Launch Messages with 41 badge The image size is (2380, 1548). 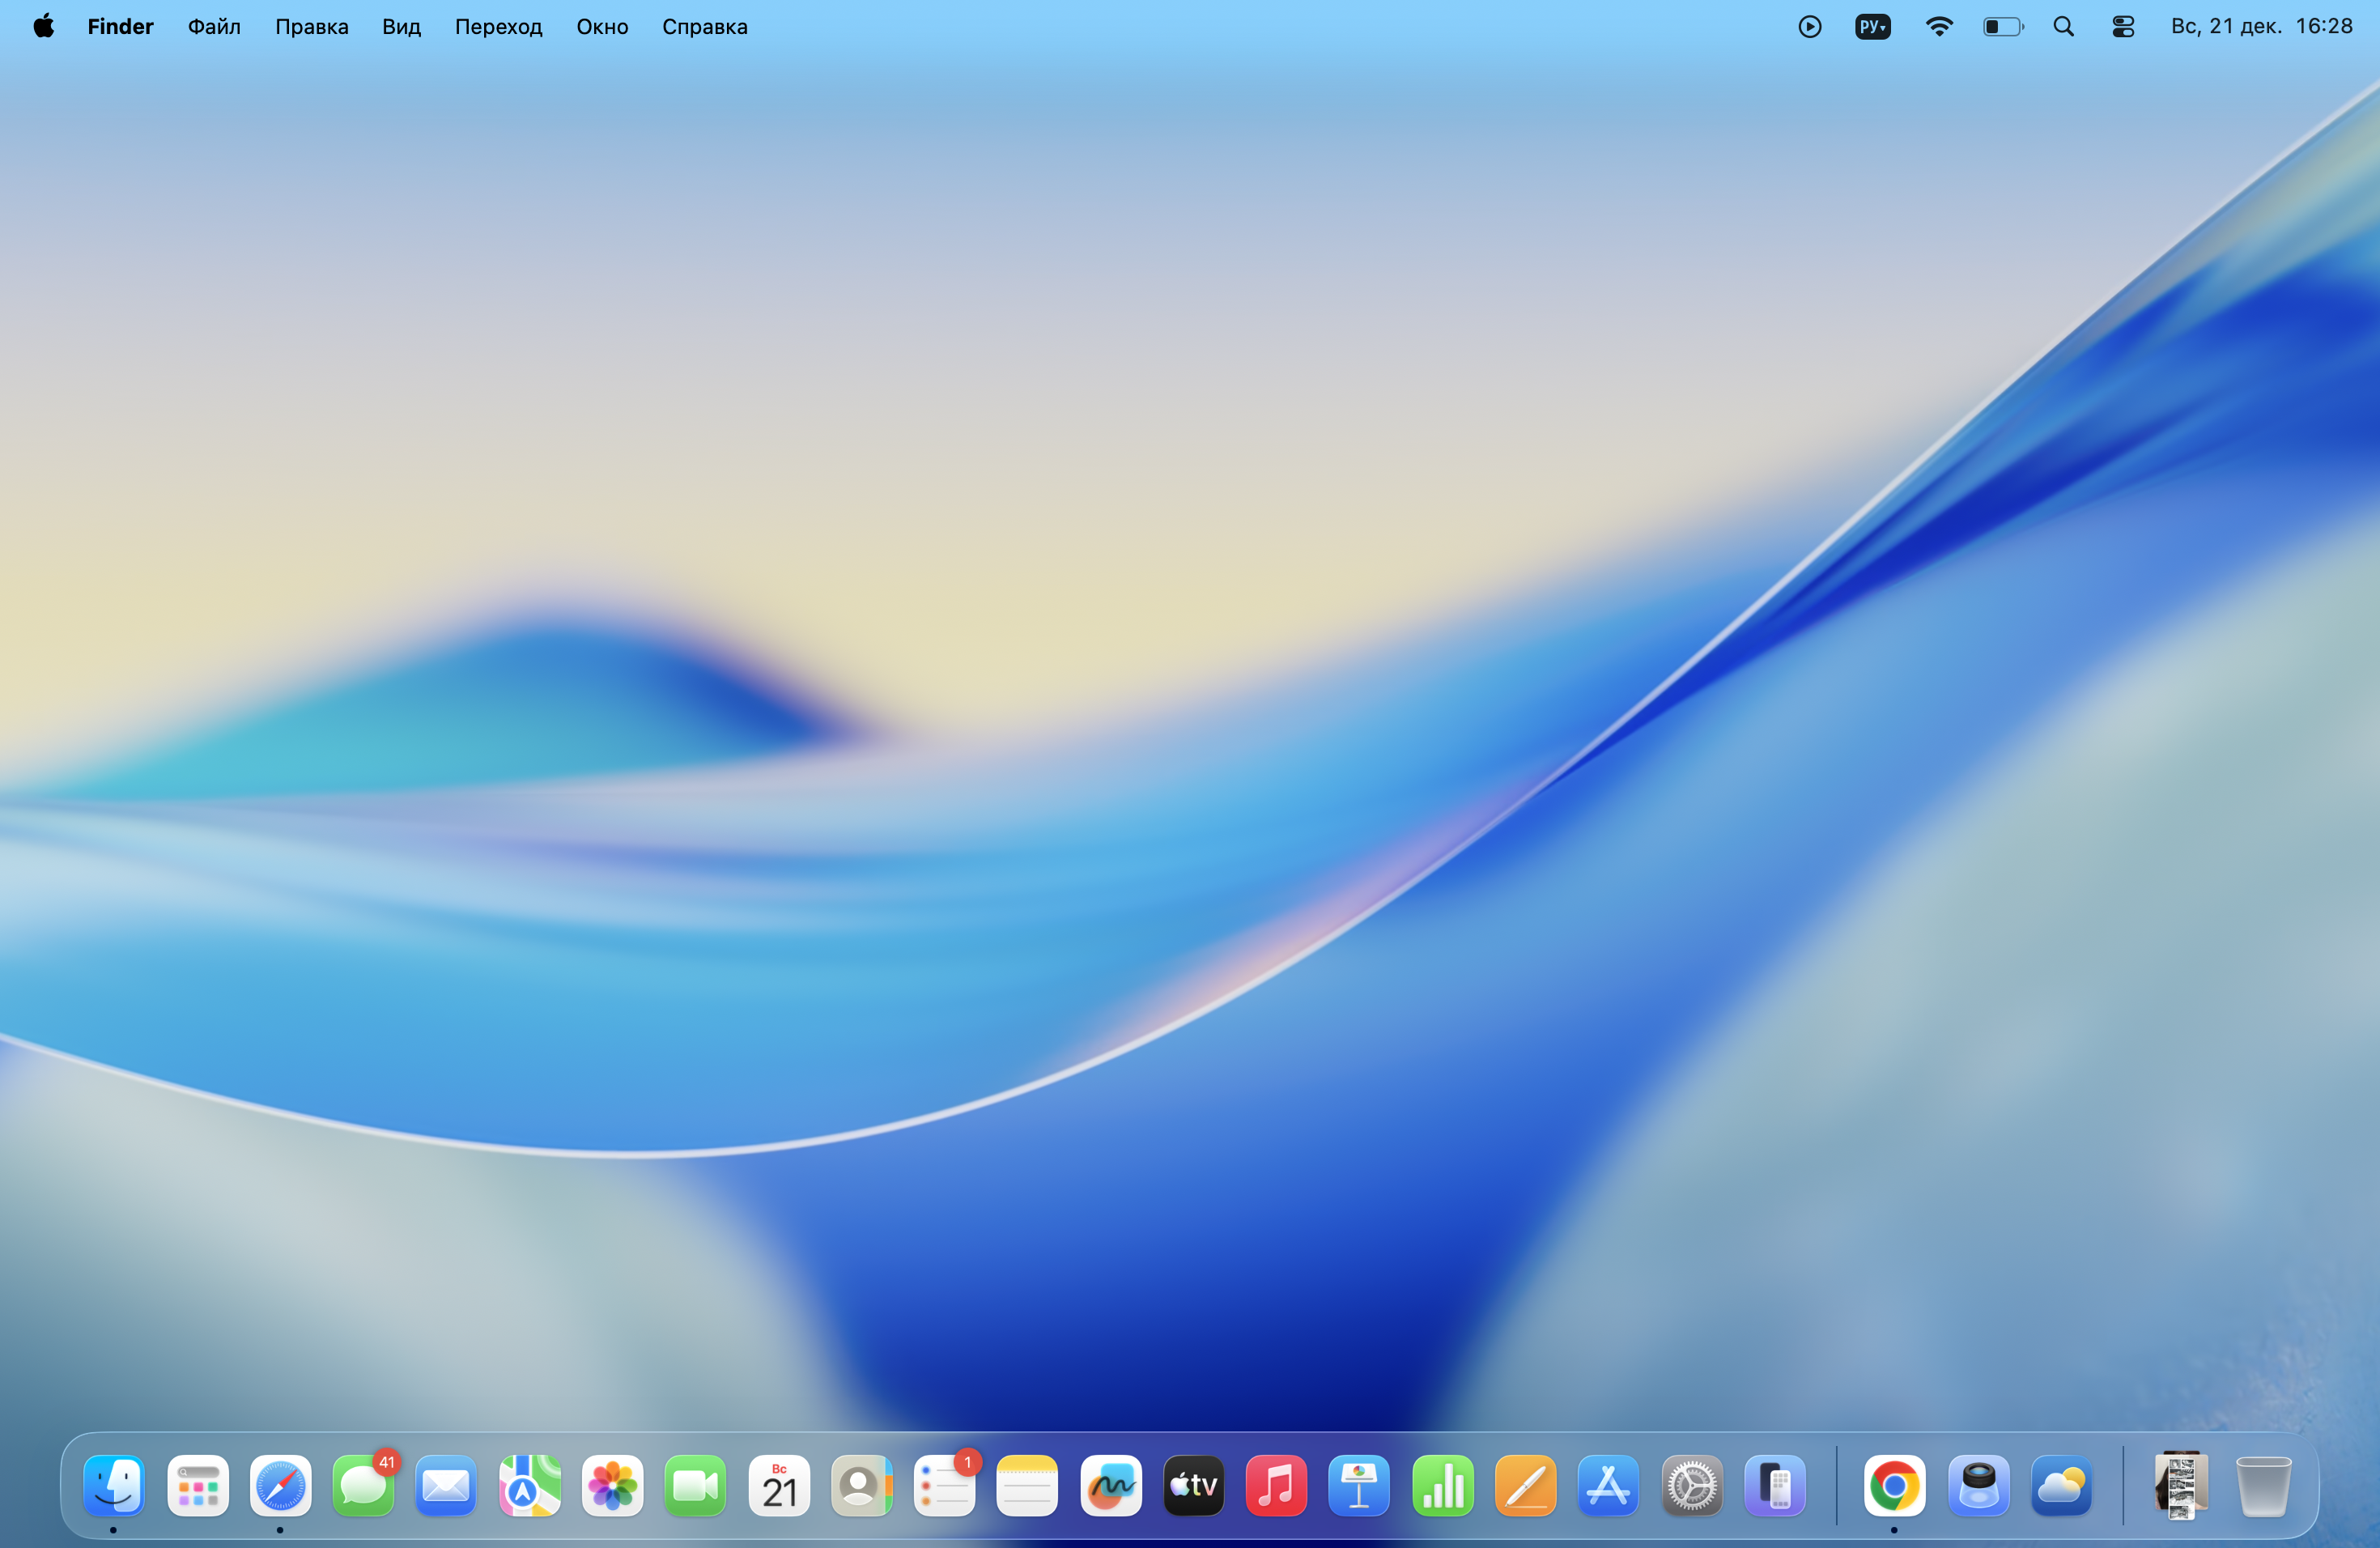coord(363,1485)
